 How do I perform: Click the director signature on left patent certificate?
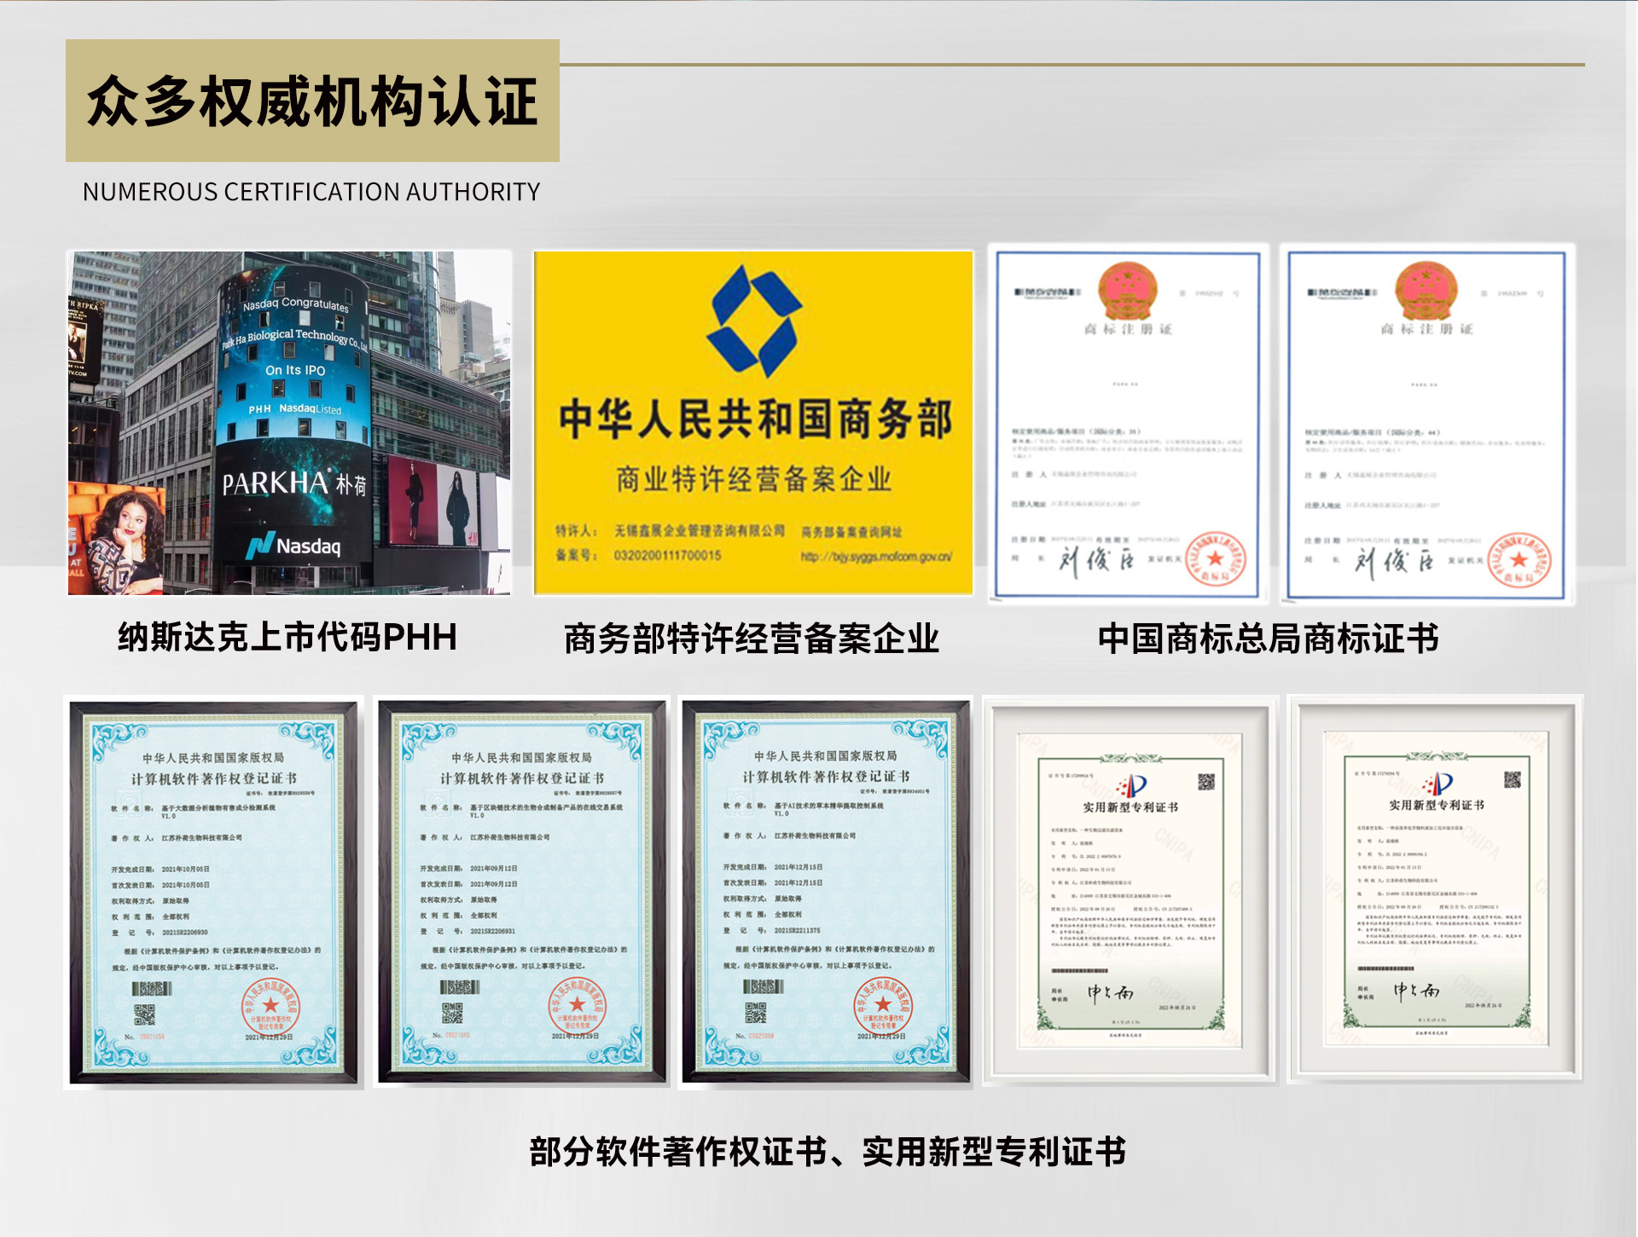click(x=1110, y=992)
